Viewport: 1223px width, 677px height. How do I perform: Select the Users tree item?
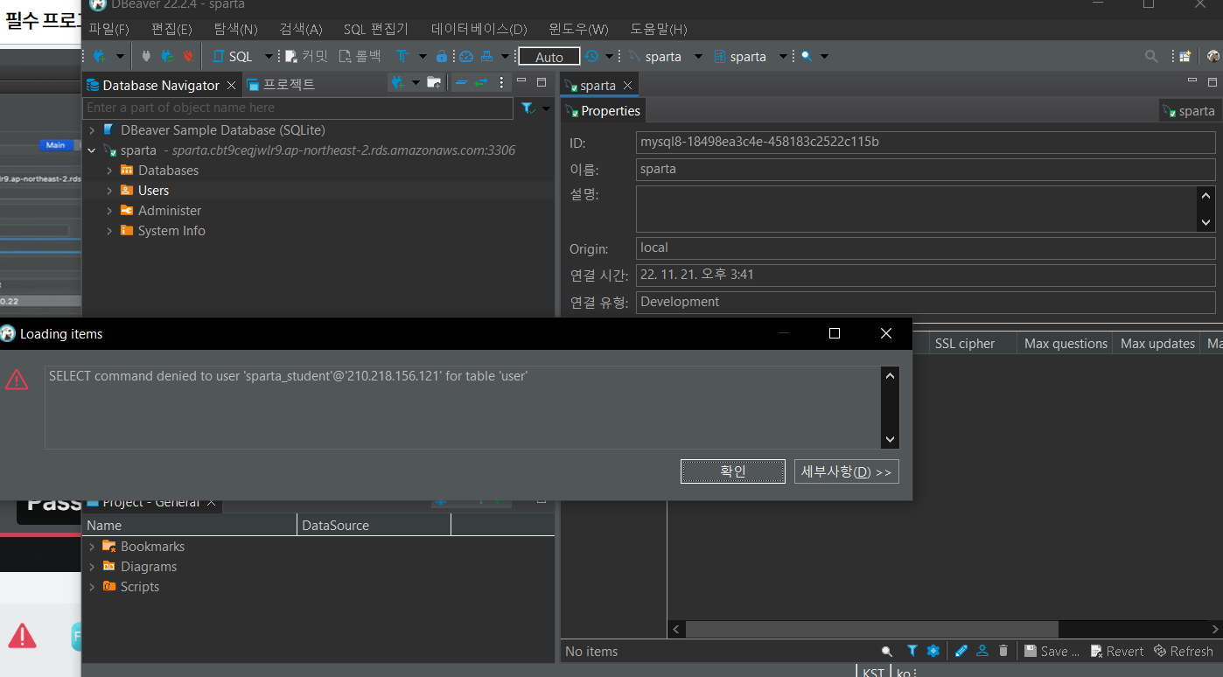pos(153,191)
